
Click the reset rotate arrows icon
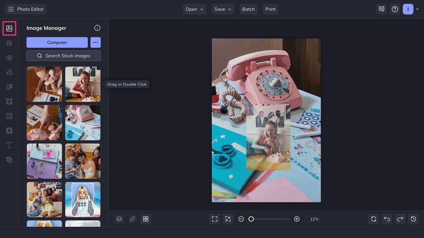[374, 219]
